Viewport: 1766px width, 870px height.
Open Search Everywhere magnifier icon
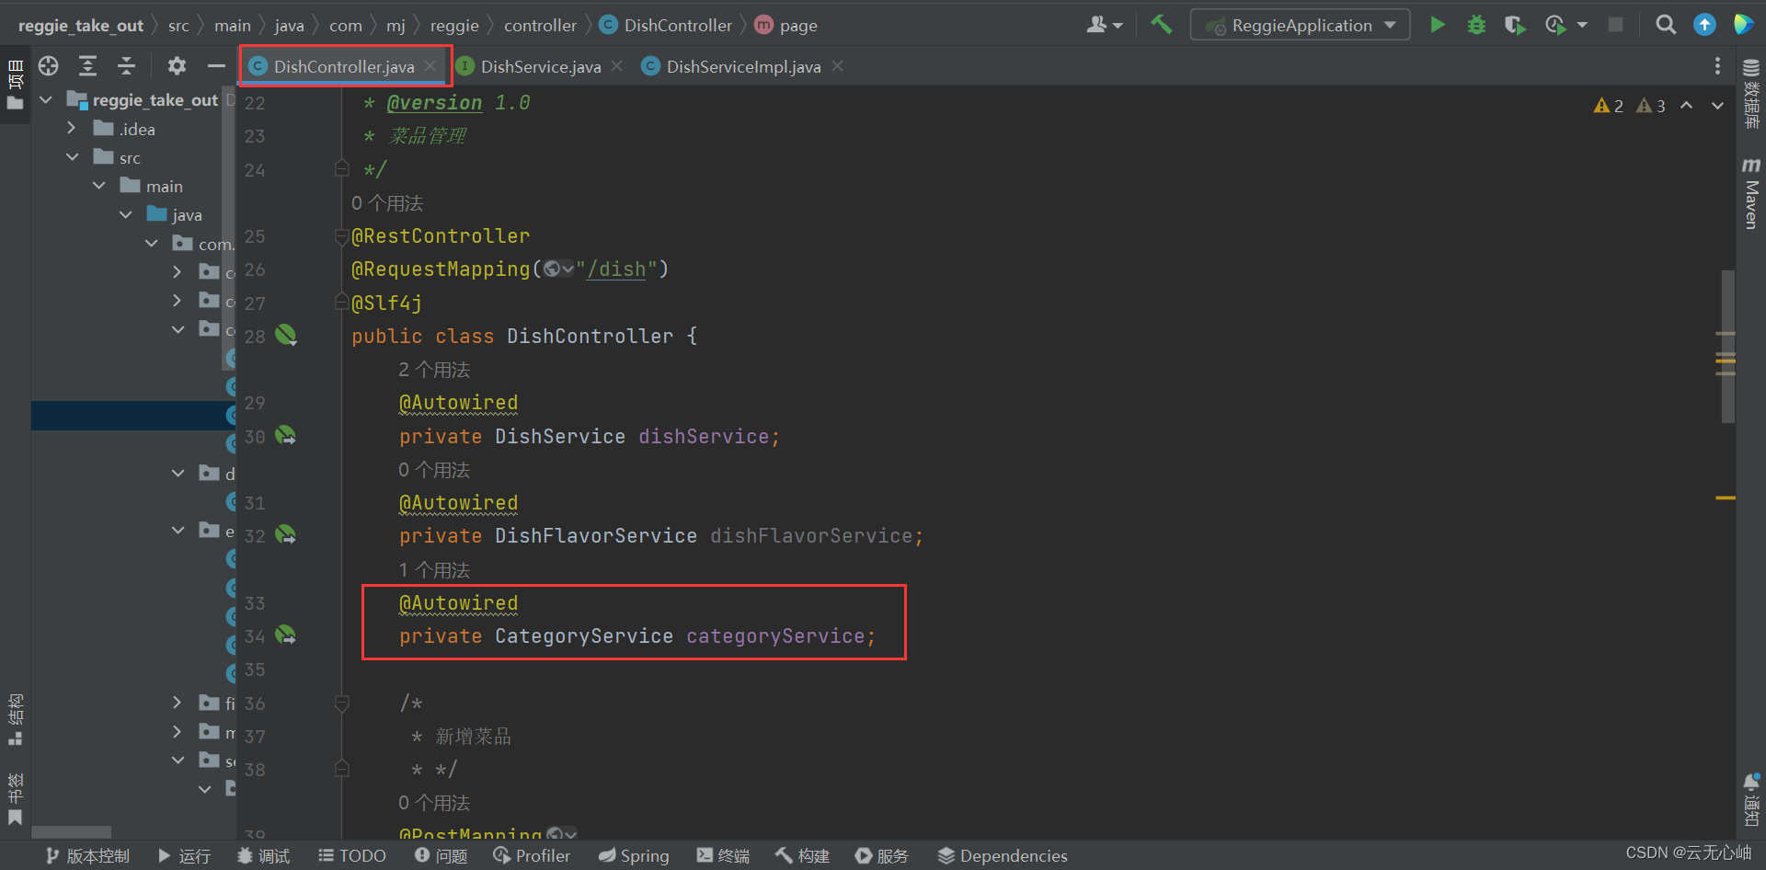[1666, 25]
